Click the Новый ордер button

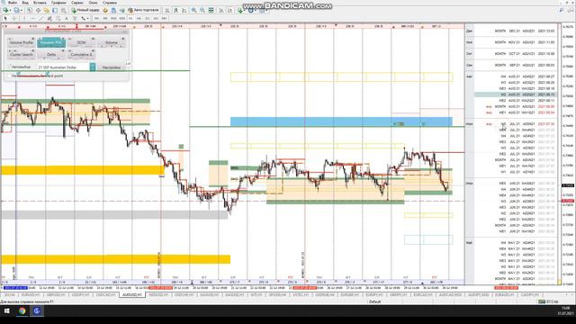(85, 10)
